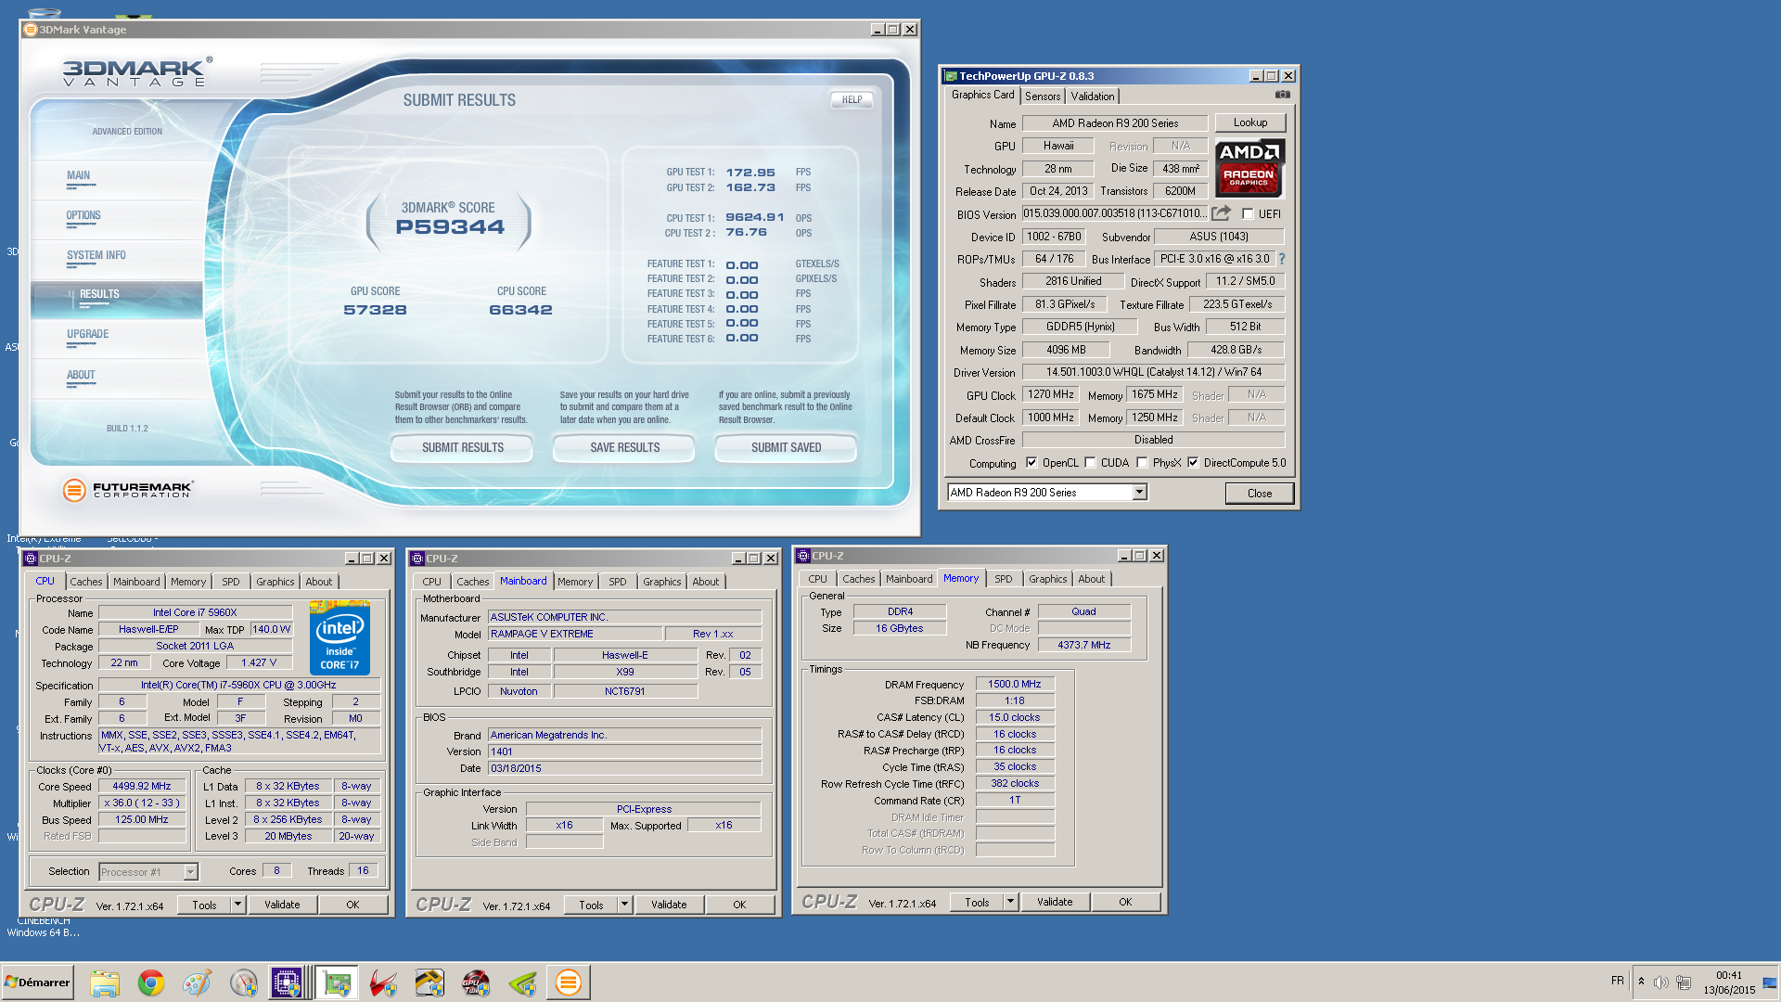Click the DRAM Frequency 1500.0 MHz value
Image resolution: width=1781 pixels, height=1002 pixels.
[1015, 684]
